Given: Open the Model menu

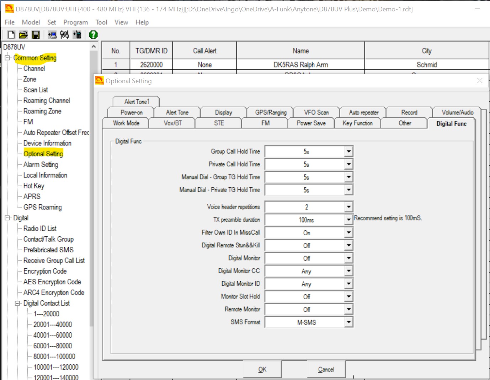Looking at the screenshot, I should tap(31, 22).
